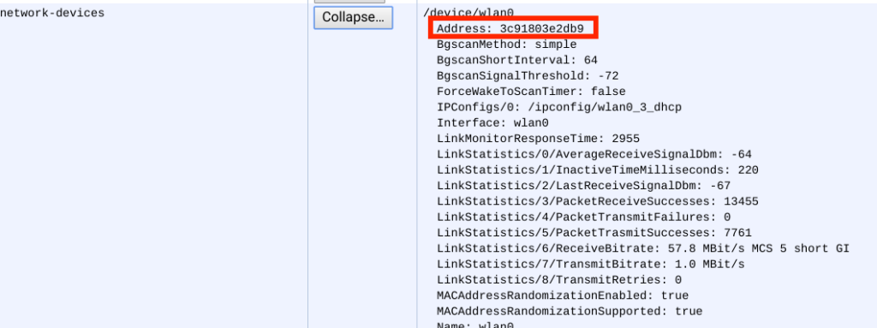Select the network-devices row label
Screen dimensions: 877x328
point(52,13)
